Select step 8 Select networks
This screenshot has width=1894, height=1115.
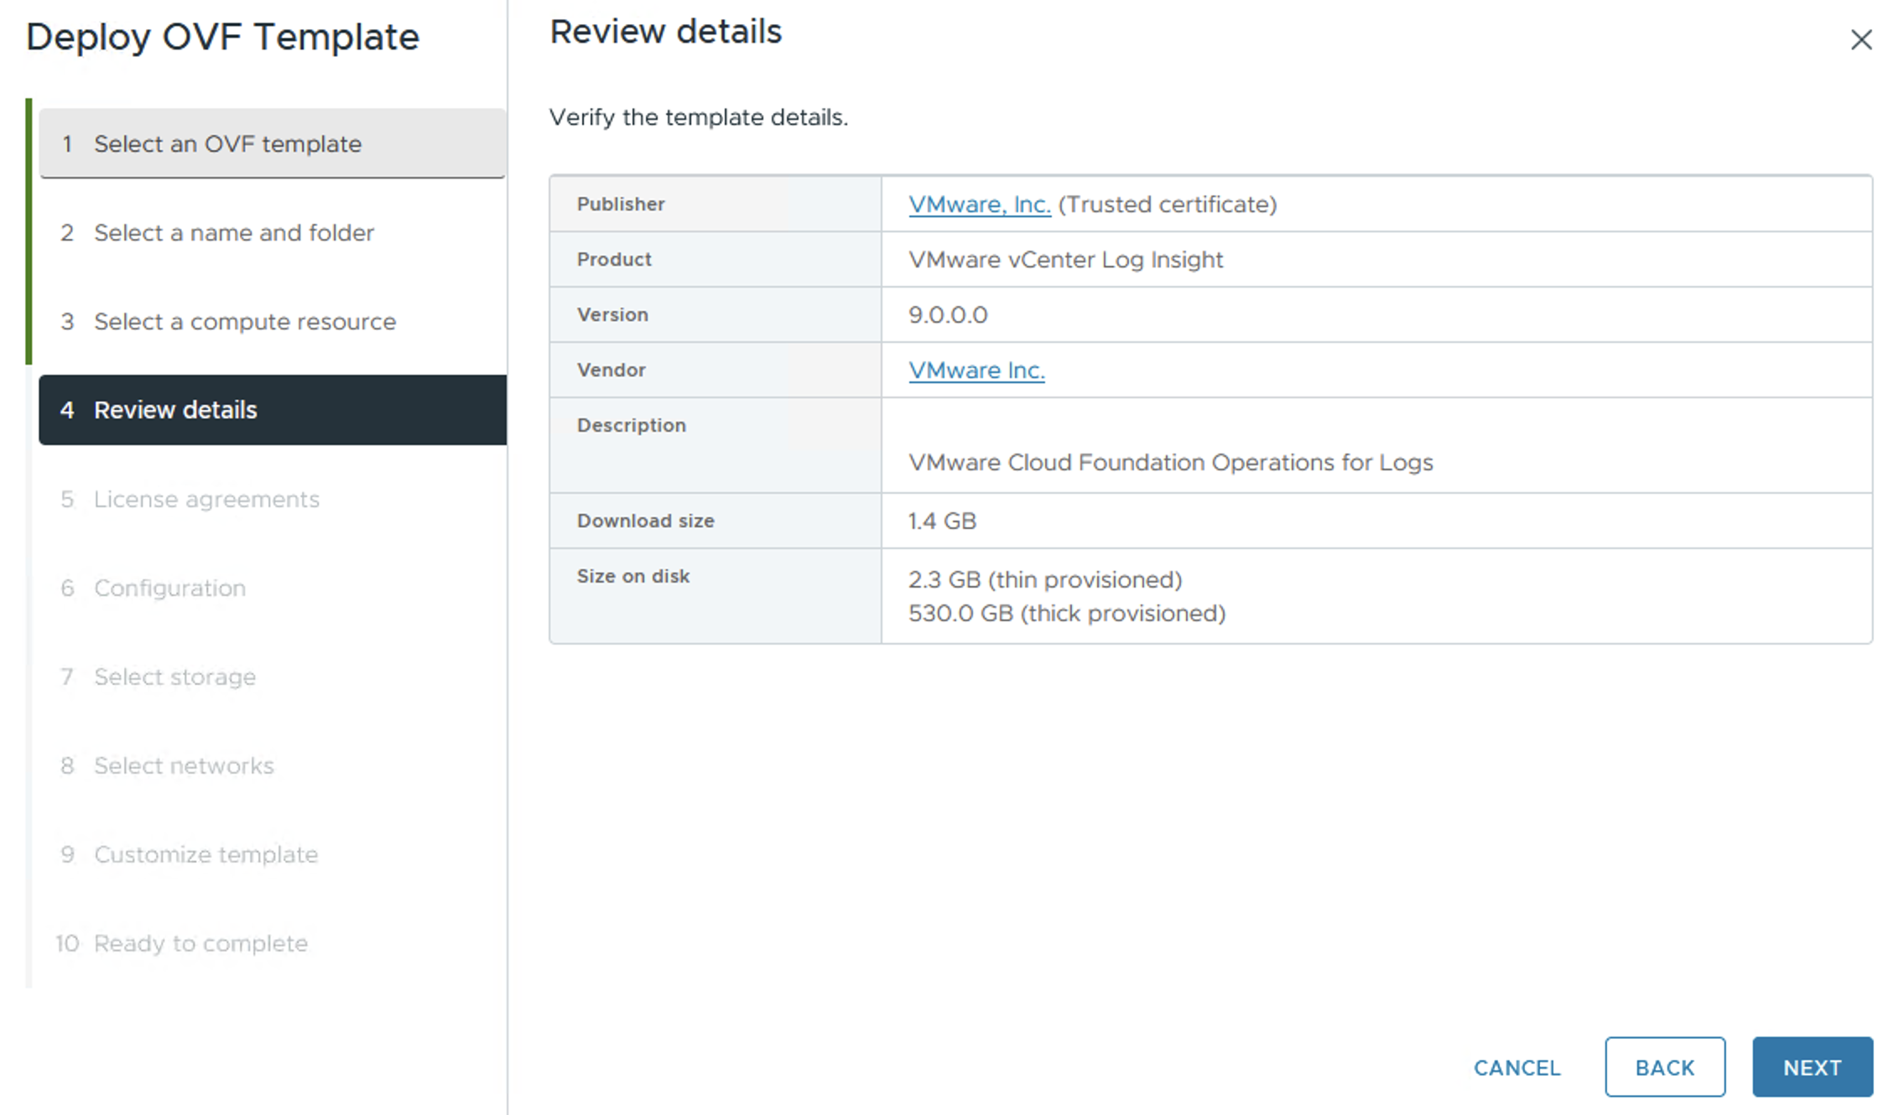[184, 765]
